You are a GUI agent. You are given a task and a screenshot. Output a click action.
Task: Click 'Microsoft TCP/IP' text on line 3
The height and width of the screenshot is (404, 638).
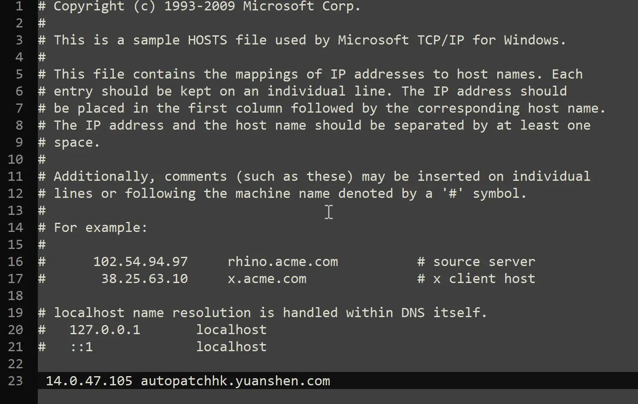click(401, 40)
